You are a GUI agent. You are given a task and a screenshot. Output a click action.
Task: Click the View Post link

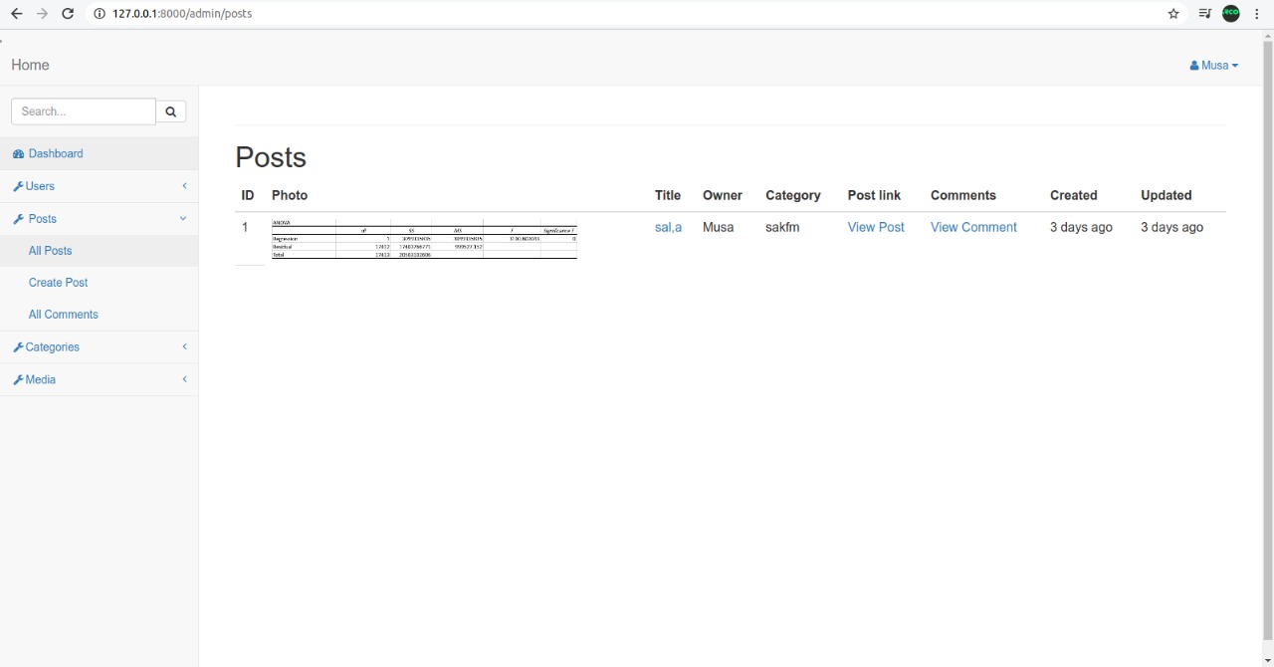tap(876, 227)
